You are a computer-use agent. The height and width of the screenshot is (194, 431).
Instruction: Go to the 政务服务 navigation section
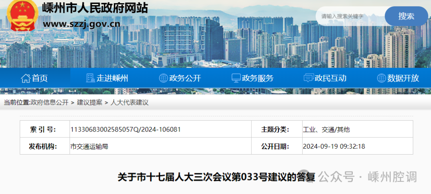pos(257,78)
